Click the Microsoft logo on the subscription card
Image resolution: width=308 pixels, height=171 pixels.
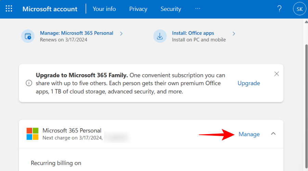pos(33,134)
